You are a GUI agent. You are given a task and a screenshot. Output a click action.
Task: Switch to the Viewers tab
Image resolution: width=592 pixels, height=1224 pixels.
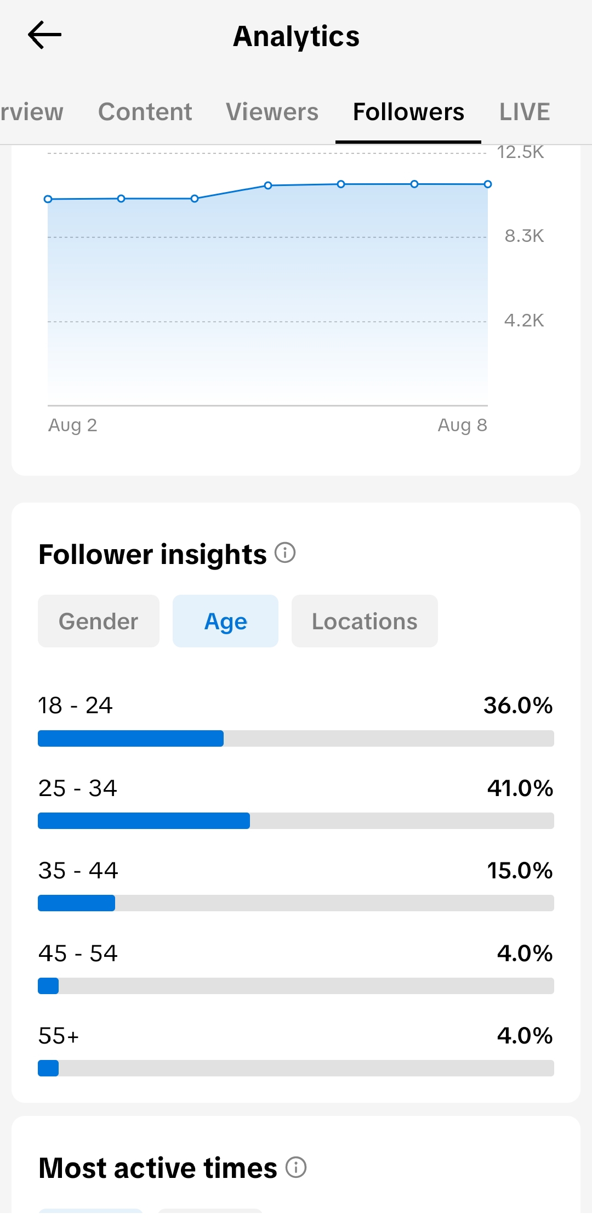pyautogui.click(x=272, y=112)
